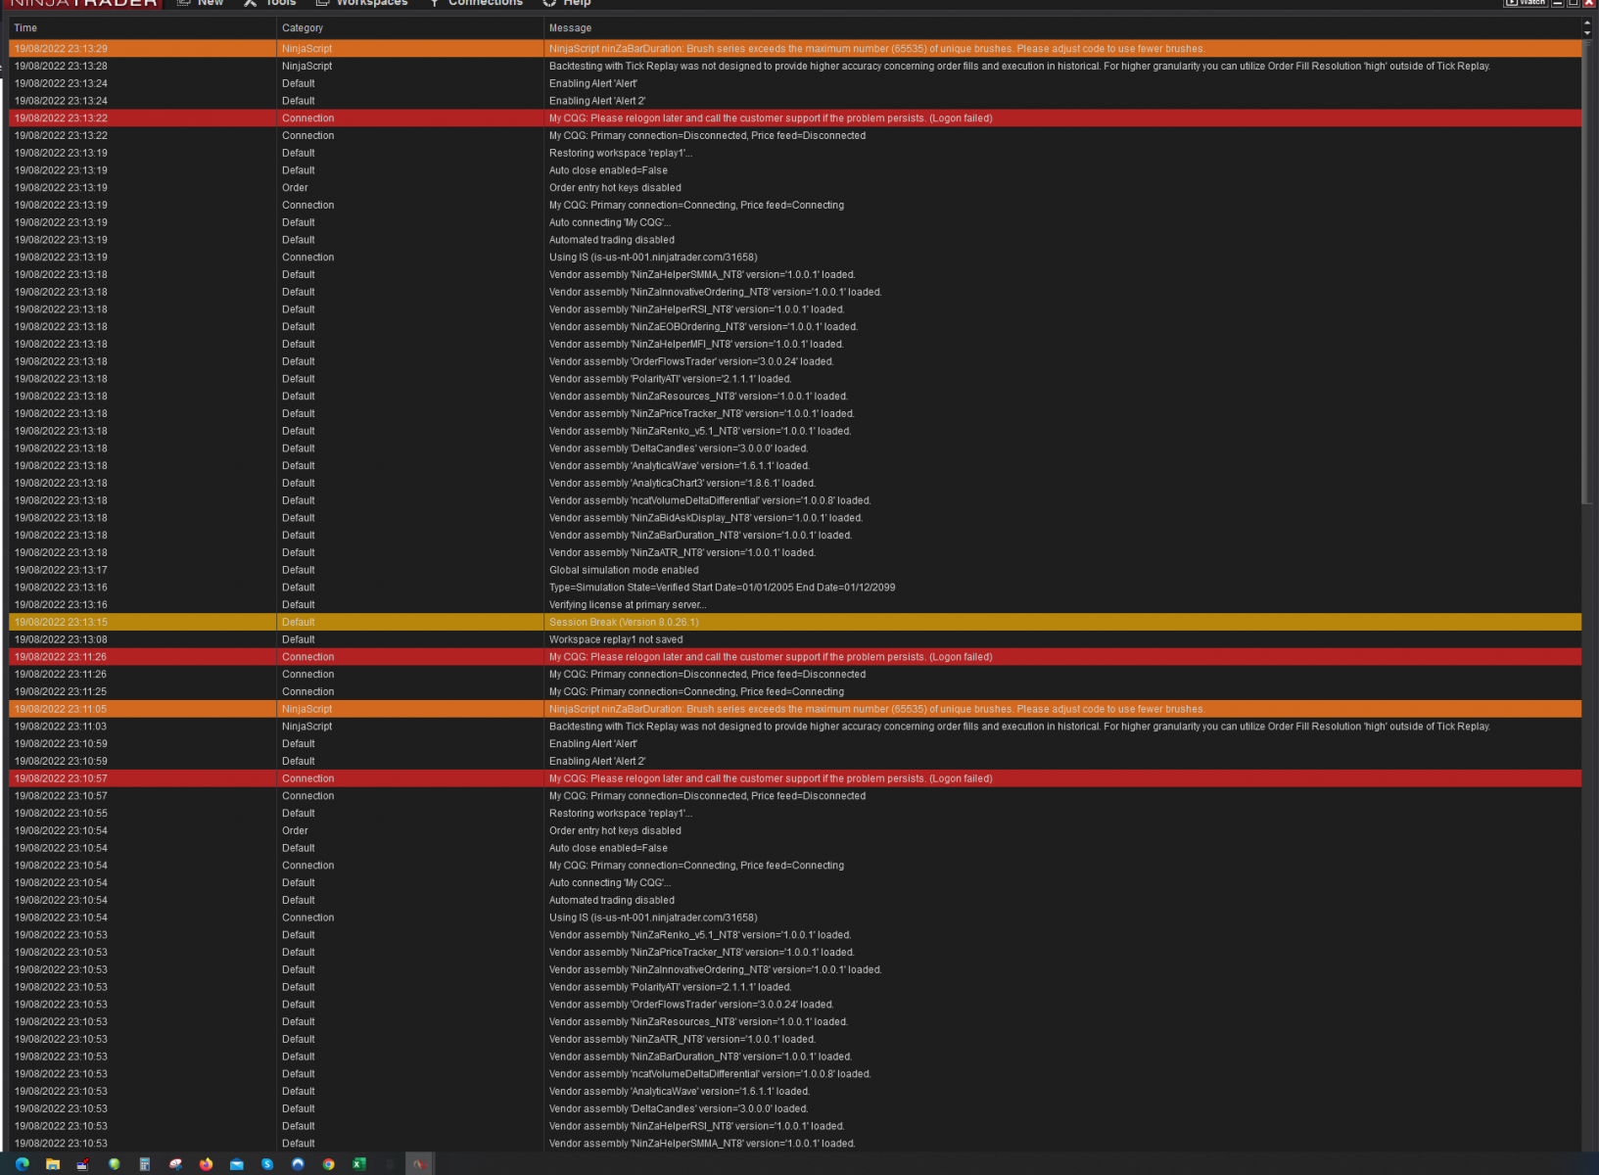Select the 'NinZaBidAskDisplay_NT8' vendor assembly message
1599x1175 pixels.
coord(706,518)
